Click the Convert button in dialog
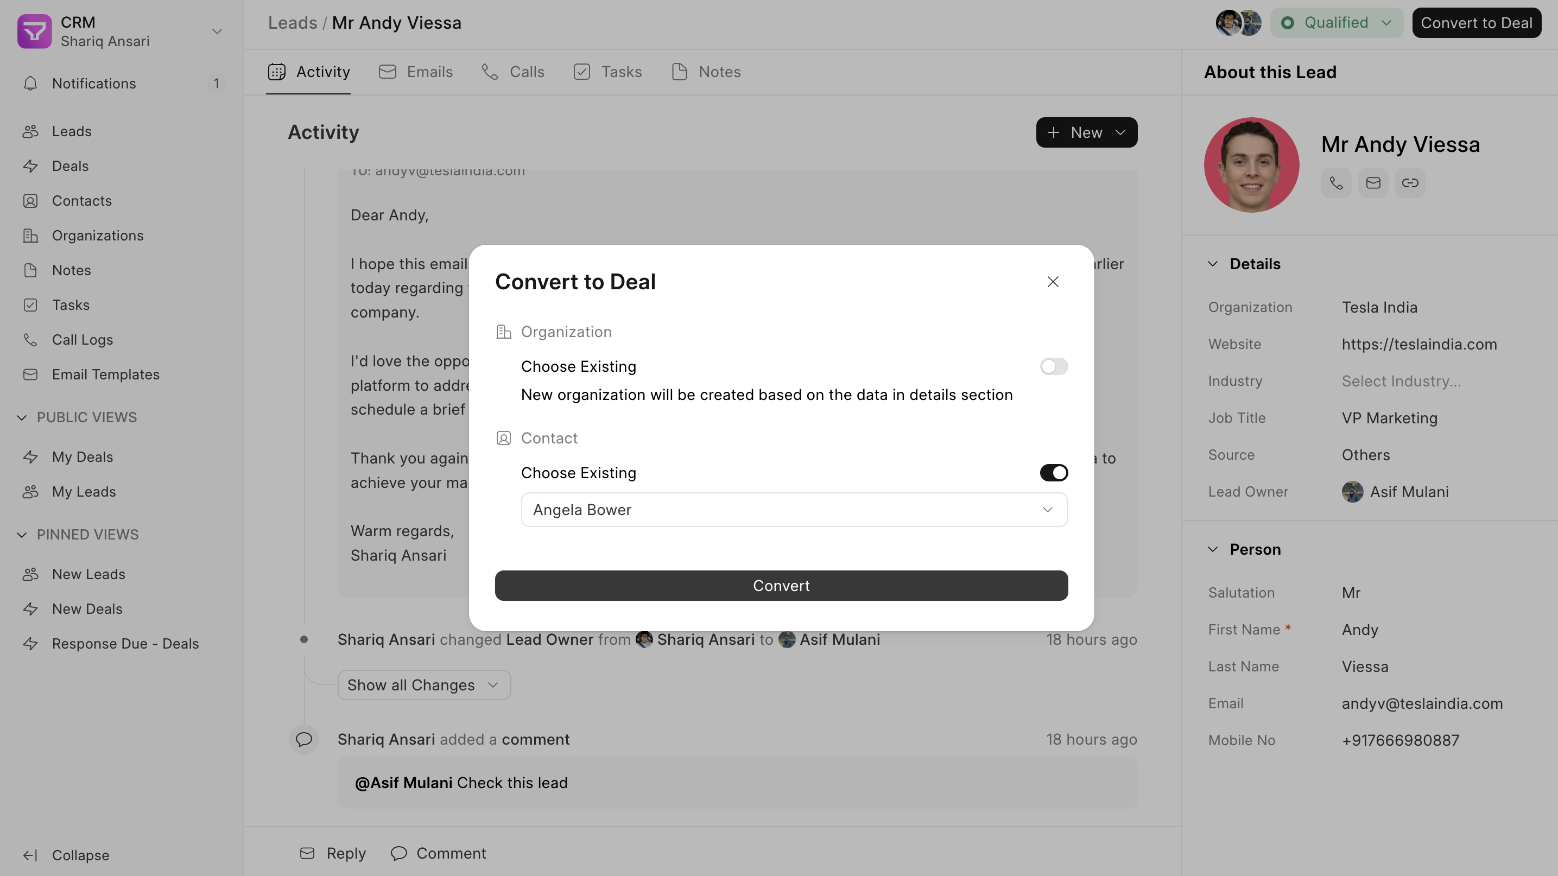1558x876 pixels. 781,585
